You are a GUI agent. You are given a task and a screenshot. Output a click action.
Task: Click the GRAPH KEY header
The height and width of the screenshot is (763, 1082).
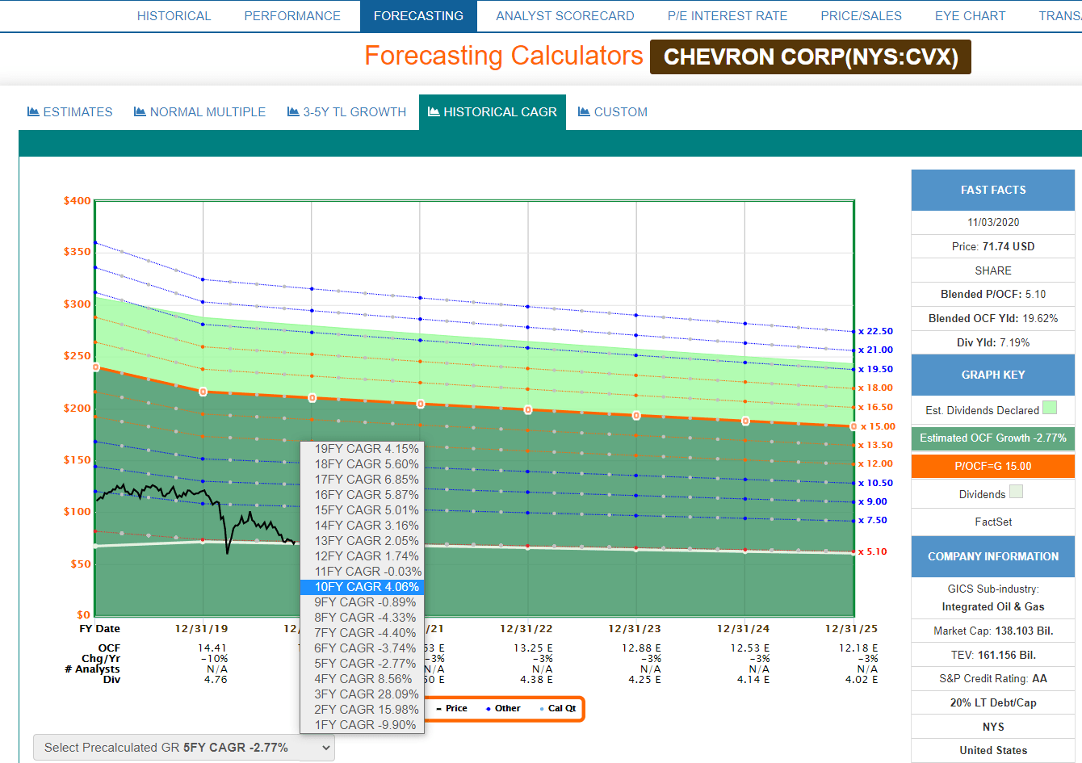tap(993, 375)
